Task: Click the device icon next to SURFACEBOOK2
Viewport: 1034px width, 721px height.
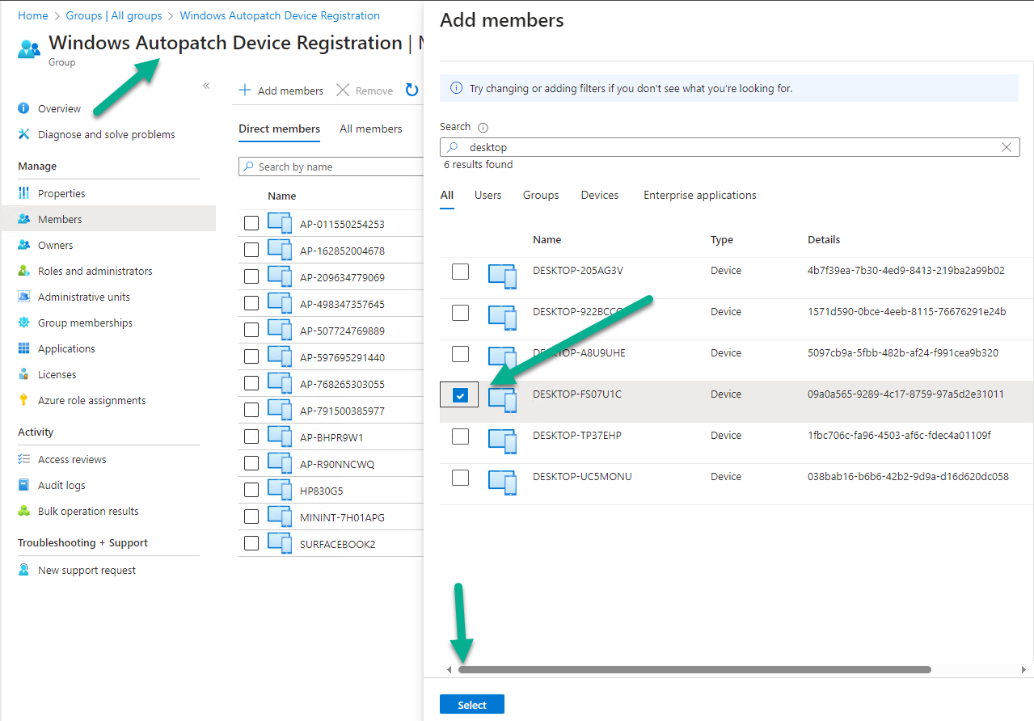Action: pos(280,543)
